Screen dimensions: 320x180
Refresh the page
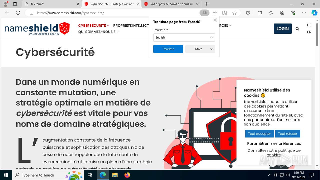[x=18, y=13]
